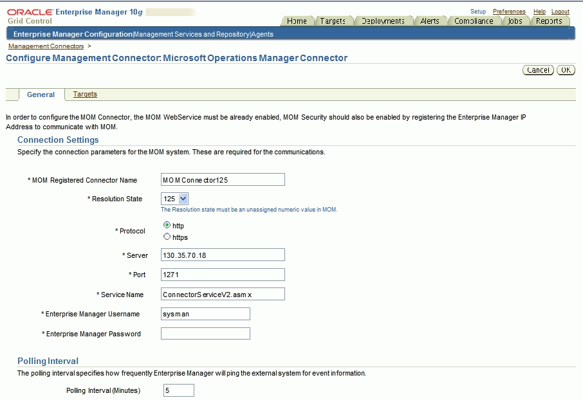The height and width of the screenshot is (400, 583).
Task: Click the Connection Settings heading
Action: (x=58, y=140)
